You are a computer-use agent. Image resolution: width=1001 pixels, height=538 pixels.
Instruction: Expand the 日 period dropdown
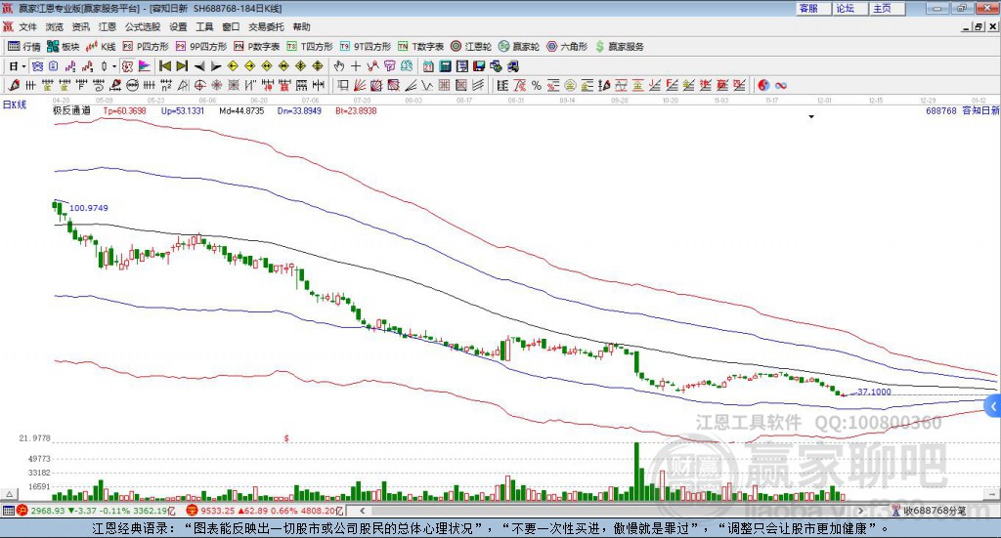(23, 66)
